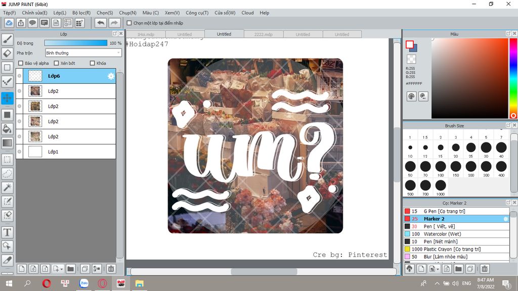The width and height of the screenshot is (518, 291).
Task: Hide the Lớp1 layer visibility dot
Action: point(20,152)
